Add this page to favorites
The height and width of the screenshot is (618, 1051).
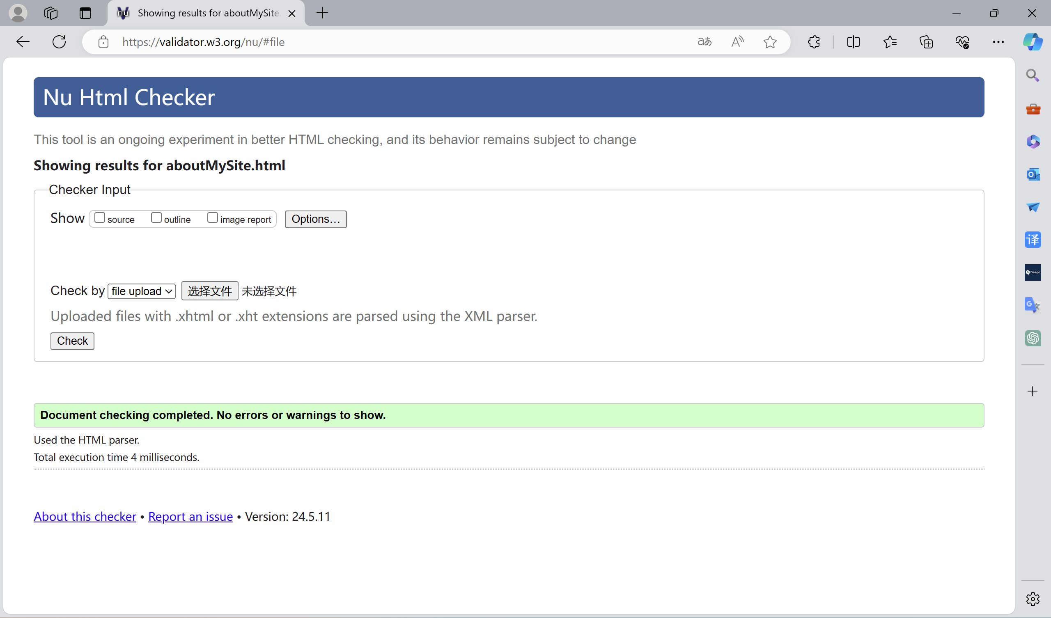point(770,42)
